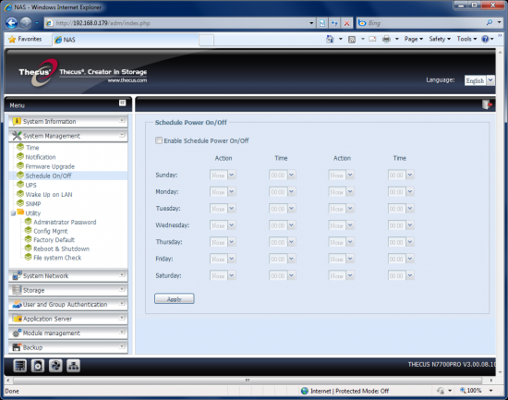Open Friday first Time dropdown
Viewport: 508px width, 400px height.
(283, 259)
